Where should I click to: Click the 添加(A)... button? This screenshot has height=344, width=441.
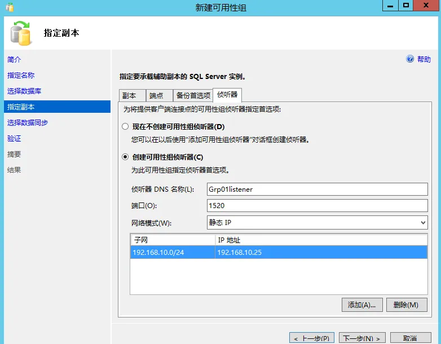point(362,305)
